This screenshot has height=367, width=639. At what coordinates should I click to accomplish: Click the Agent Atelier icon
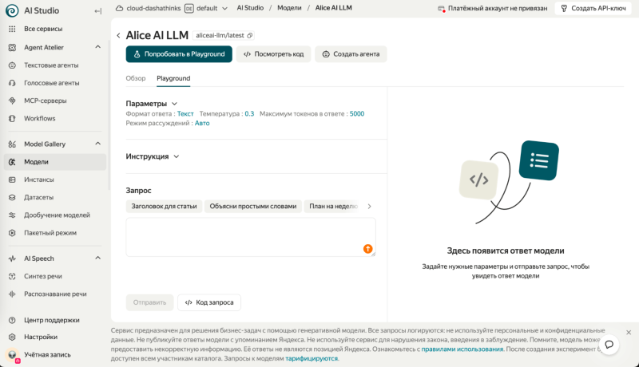(x=12, y=47)
